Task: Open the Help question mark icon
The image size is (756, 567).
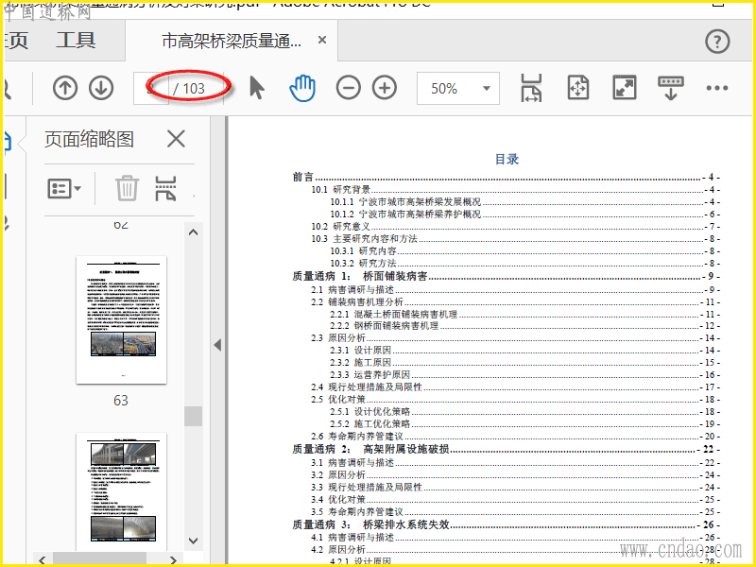Action: click(717, 42)
